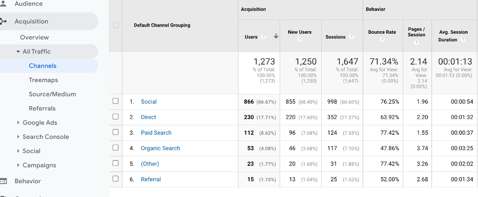Click the Acquisition branching icon
Screen dimensions: 478x197
pos(3,21)
